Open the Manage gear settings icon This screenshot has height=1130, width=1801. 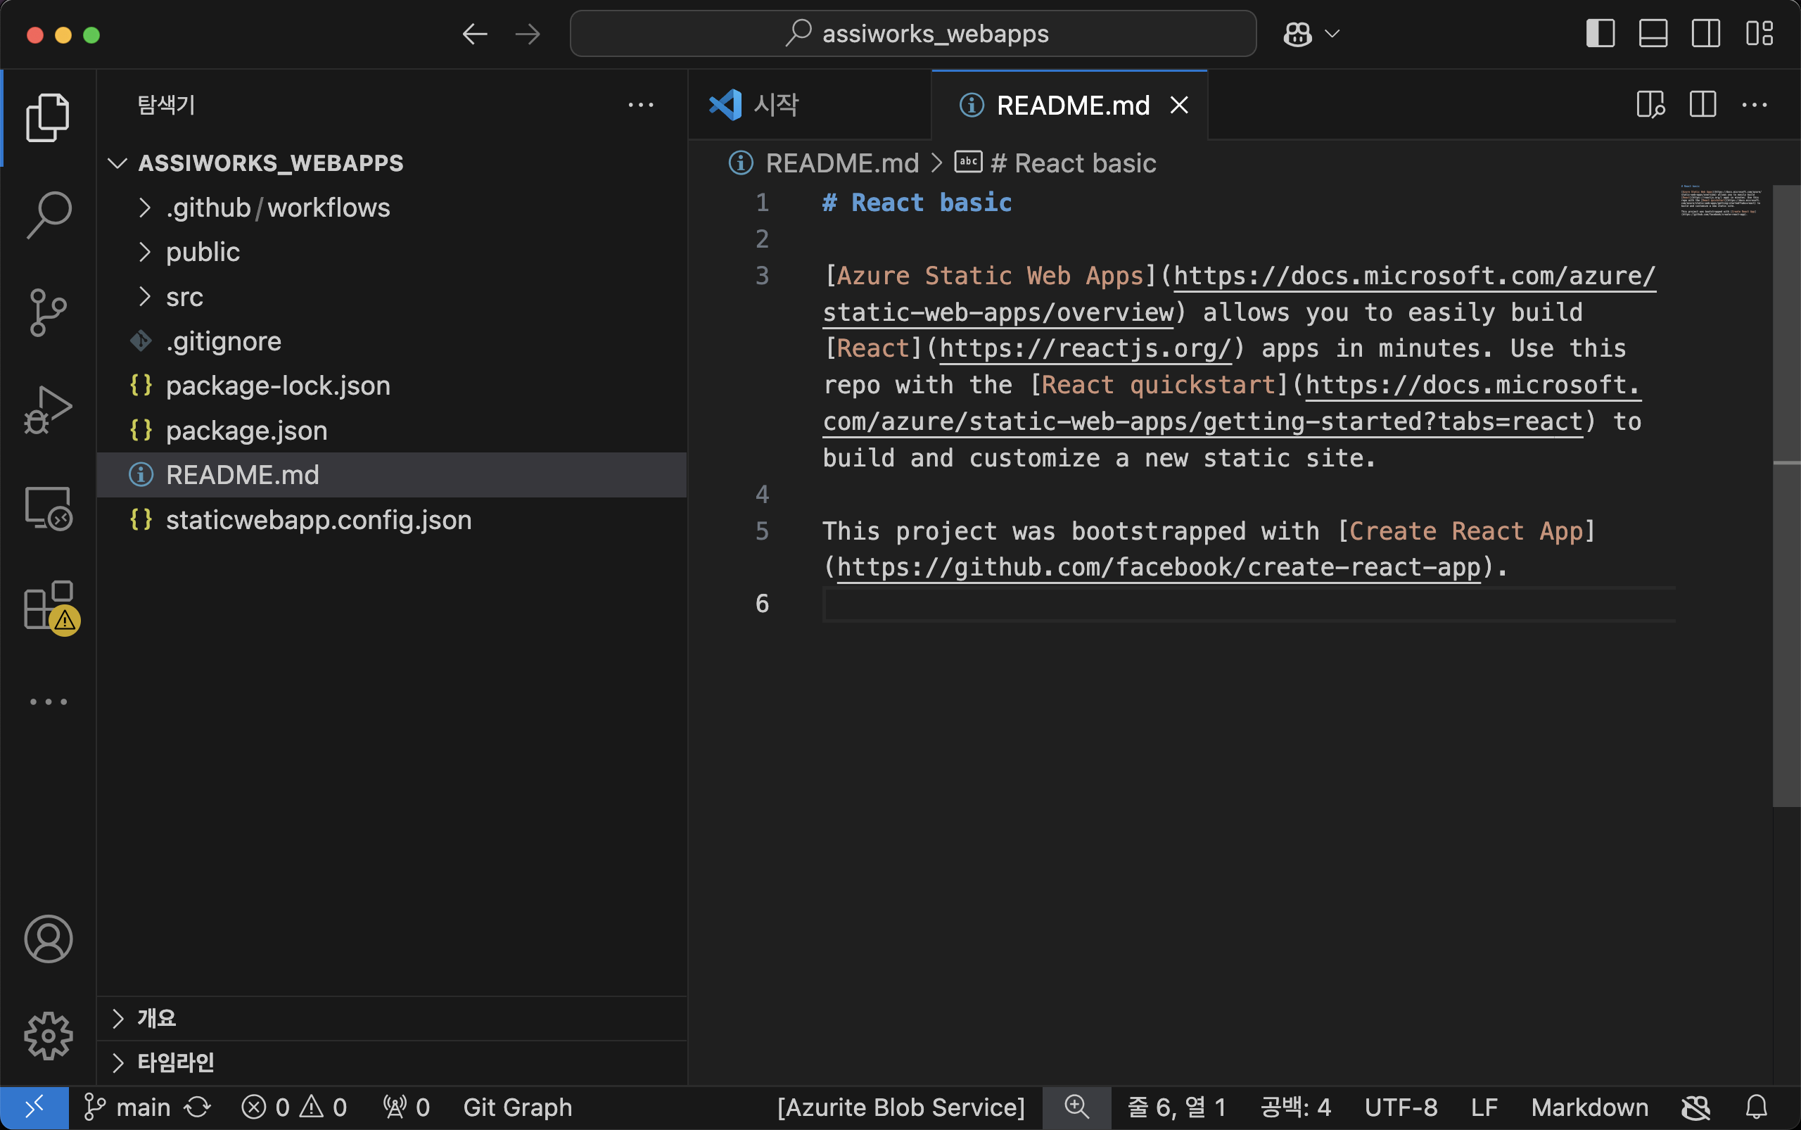pyautogui.click(x=49, y=1036)
